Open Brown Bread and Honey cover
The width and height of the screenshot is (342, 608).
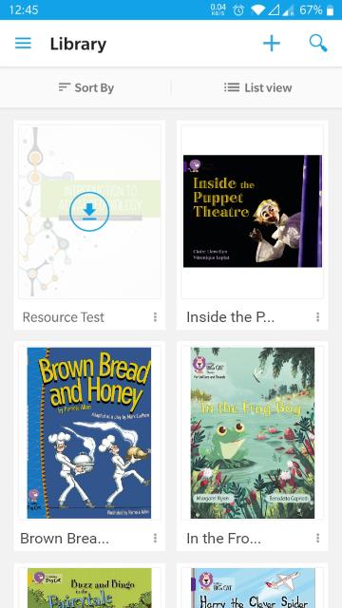pyautogui.click(x=89, y=433)
